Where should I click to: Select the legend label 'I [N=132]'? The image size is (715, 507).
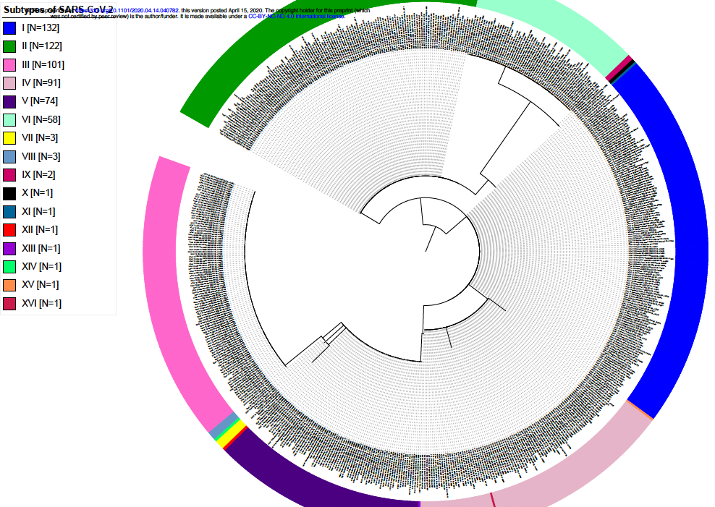click(41, 27)
